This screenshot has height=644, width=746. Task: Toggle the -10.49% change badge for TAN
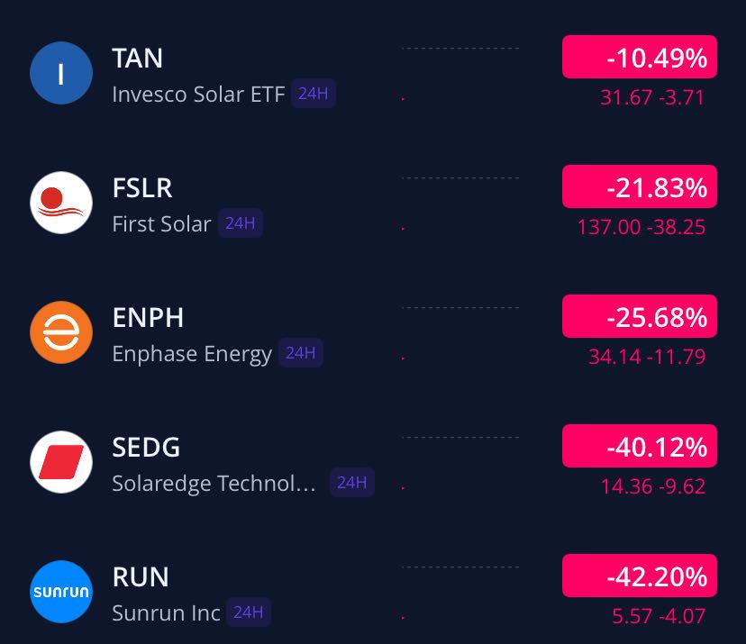(x=639, y=59)
